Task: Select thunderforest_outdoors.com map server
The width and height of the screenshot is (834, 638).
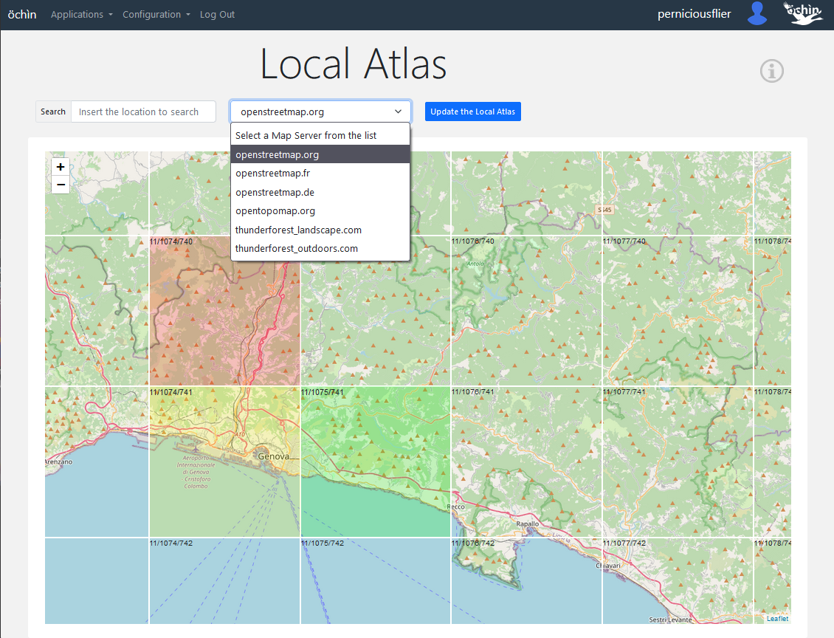Action: point(320,249)
